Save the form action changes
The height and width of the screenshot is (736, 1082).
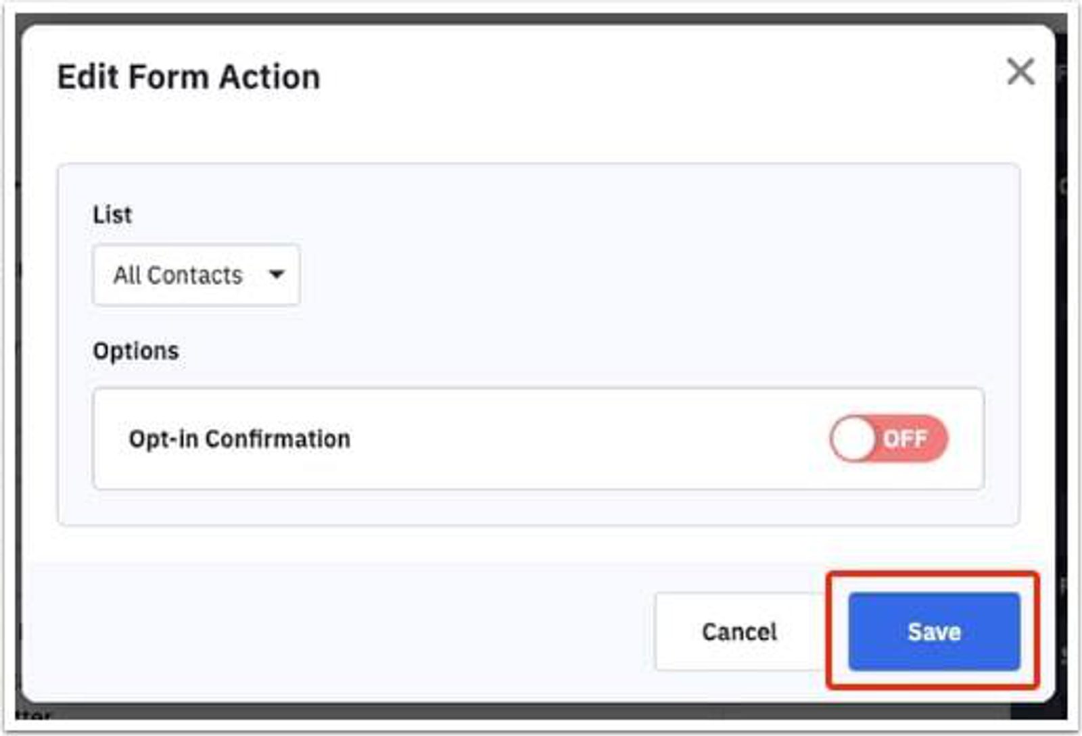(x=933, y=631)
